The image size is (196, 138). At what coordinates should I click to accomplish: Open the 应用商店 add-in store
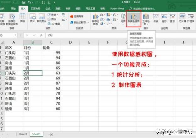tap(77, 16)
